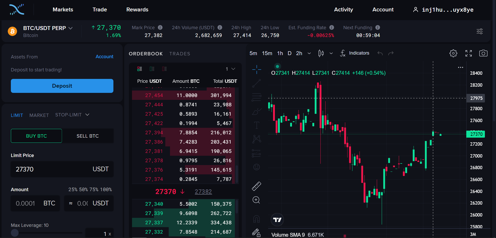This screenshot has width=496, height=238.
Task: Set chart interval to 1h
Action: [x=280, y=53]
